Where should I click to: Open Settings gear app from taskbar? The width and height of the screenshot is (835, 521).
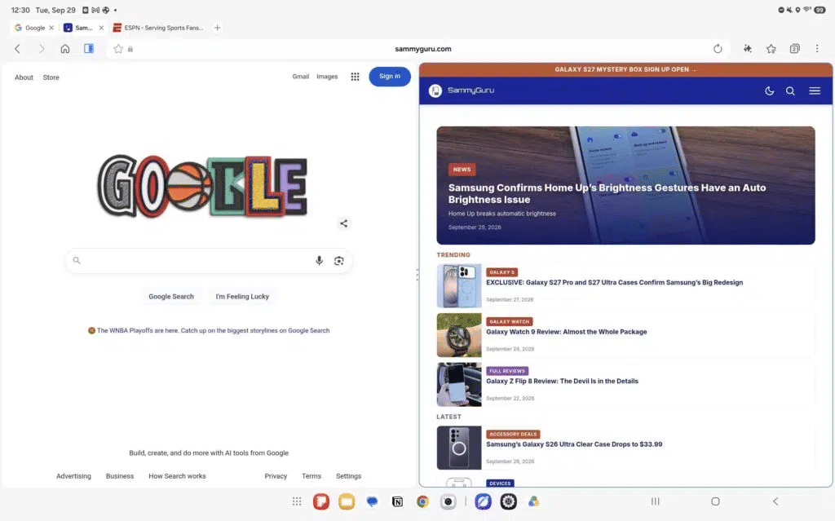point(509,501)
